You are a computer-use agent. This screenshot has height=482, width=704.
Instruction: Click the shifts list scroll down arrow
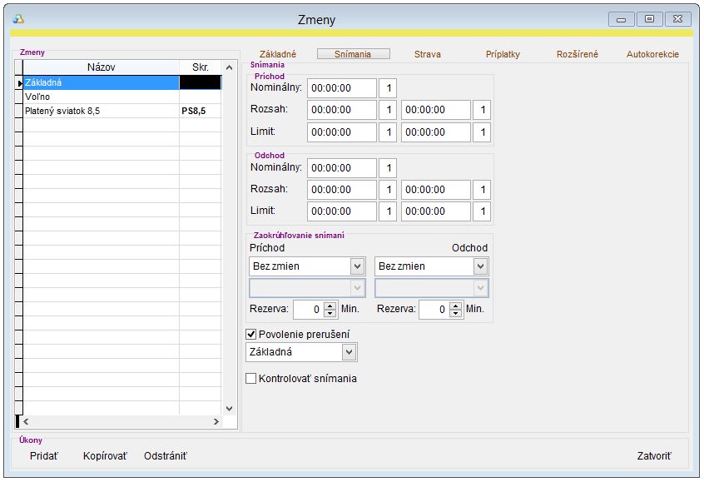(x=229, y=409)
